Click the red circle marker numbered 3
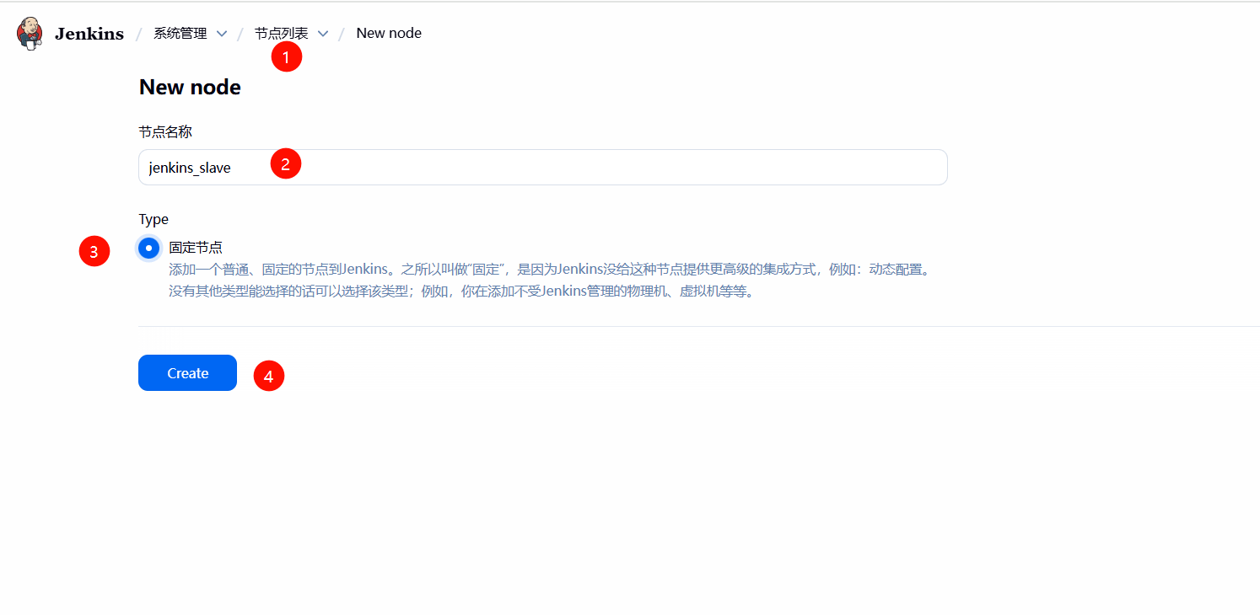The width and height of the screenshot is (1260, 615). [x=94, y=251]
